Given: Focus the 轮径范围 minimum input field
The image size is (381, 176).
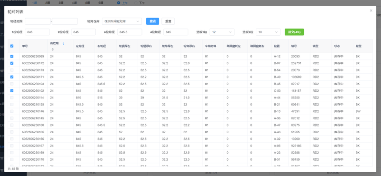Looking at the screenshot, I should tap(38, 21).
